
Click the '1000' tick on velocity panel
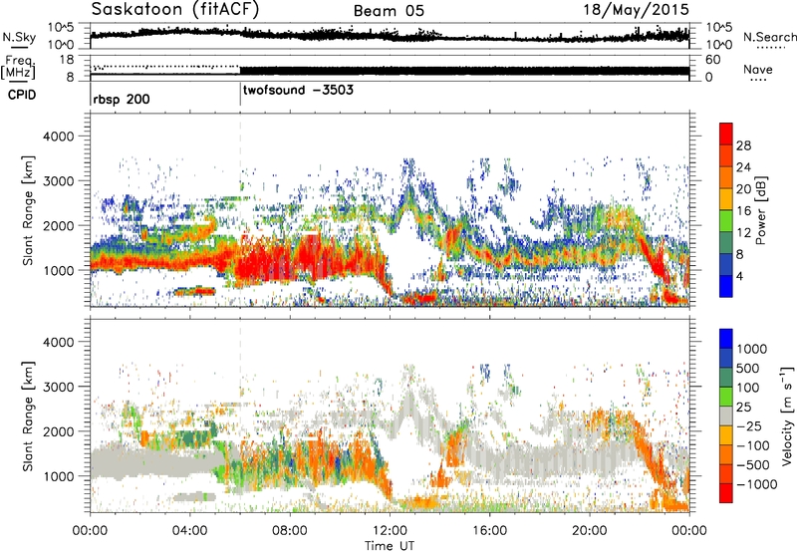58,476
